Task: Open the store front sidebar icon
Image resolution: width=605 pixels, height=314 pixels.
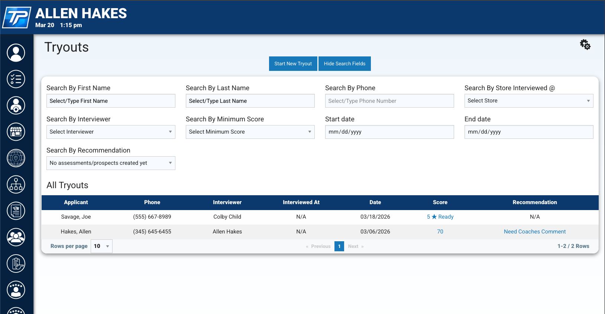Action: [x=16, y=132]
